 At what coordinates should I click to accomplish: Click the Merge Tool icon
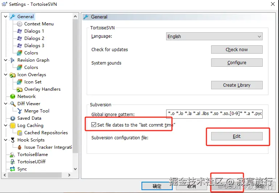click(20, 111)
